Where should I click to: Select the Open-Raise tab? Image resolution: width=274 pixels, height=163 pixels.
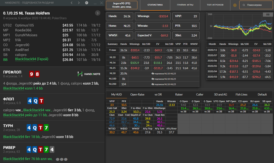[x=137, y=94]
